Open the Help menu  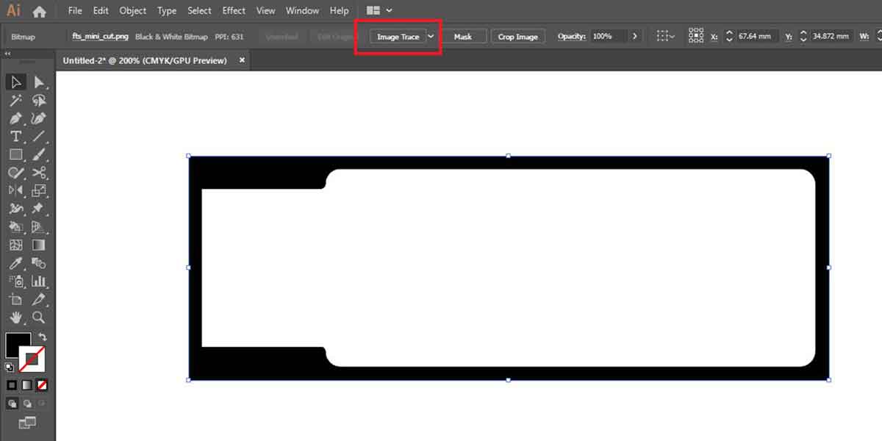tap(339, 10)
